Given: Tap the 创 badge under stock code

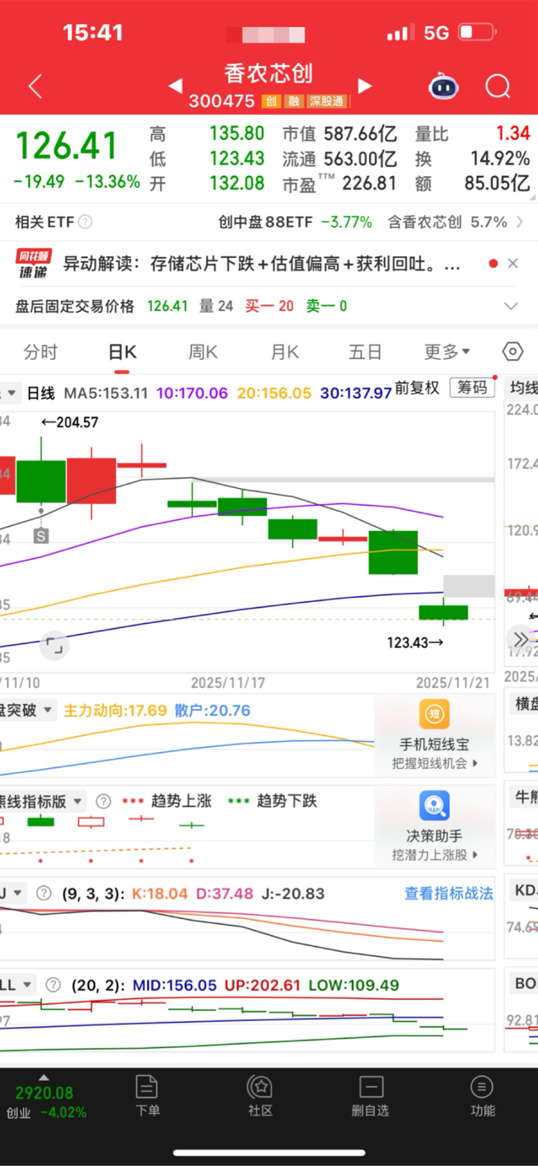Looking at the screenshot, I should click(271, 102).
